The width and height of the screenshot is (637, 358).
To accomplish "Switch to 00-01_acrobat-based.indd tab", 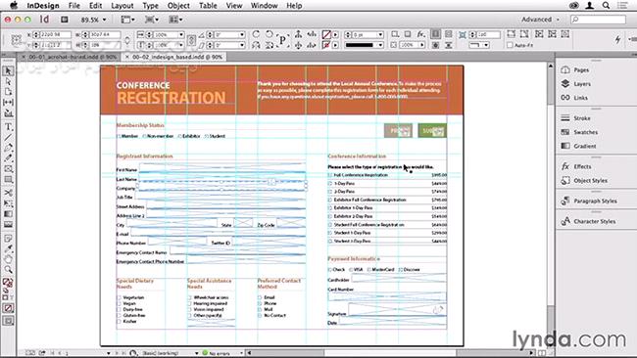I will click(70, 57).
